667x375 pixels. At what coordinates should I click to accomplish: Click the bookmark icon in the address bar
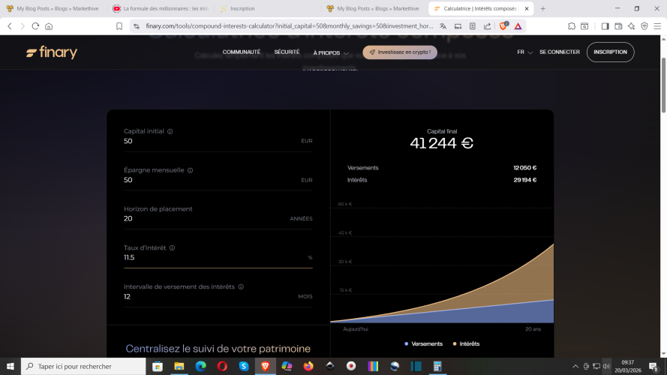point(119,25)
